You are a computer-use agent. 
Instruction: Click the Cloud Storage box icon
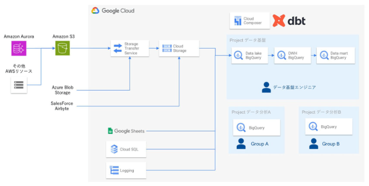(167, 49)
